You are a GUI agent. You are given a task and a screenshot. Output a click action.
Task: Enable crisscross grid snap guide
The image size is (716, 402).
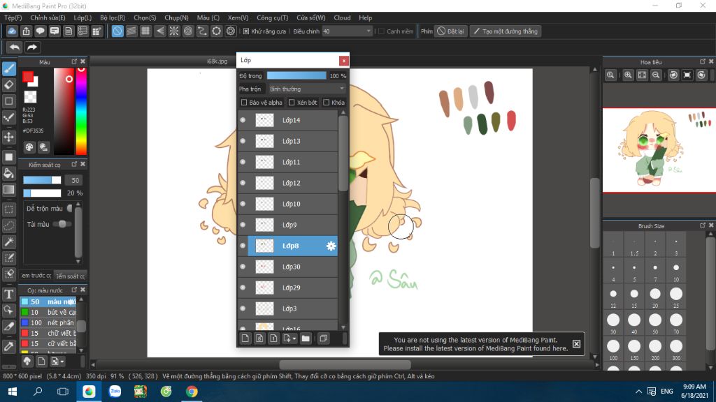click(x=145, y=31)
